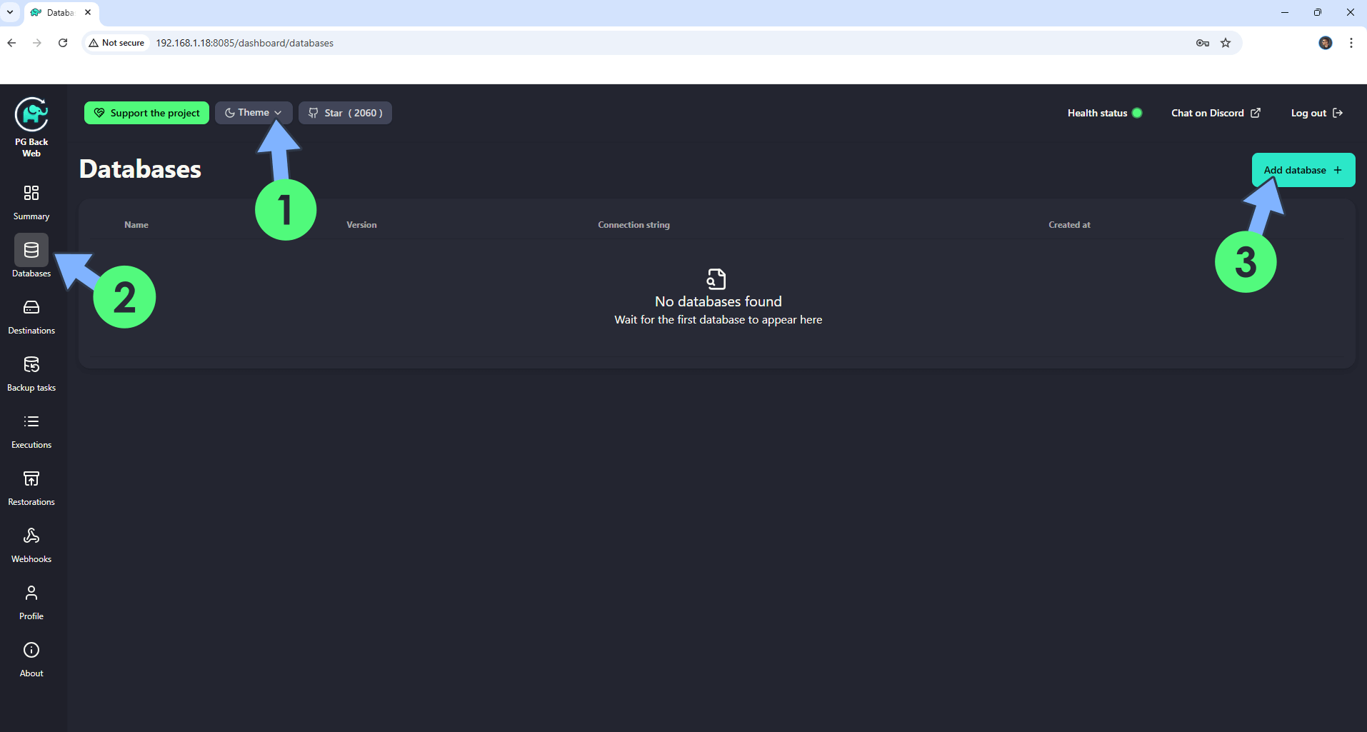This screenshot has width=1367, height=732.
Task: Check the Health status indicator
Action: [1104, 113]
